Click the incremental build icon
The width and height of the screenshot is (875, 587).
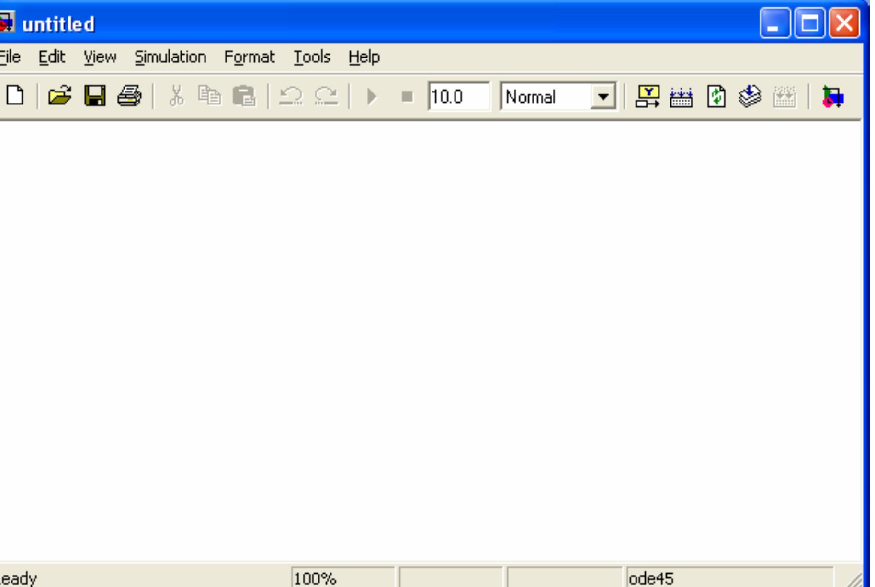750,95
